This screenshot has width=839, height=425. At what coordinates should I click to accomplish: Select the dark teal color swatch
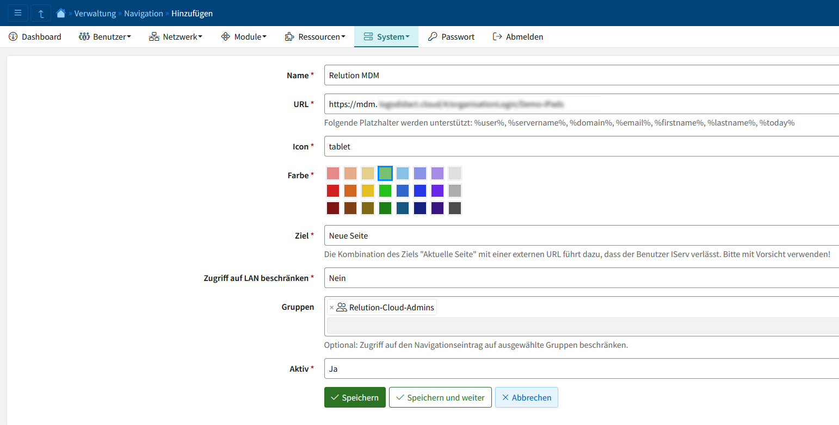click(403, 208)
